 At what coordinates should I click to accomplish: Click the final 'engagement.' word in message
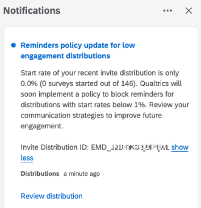42,126
